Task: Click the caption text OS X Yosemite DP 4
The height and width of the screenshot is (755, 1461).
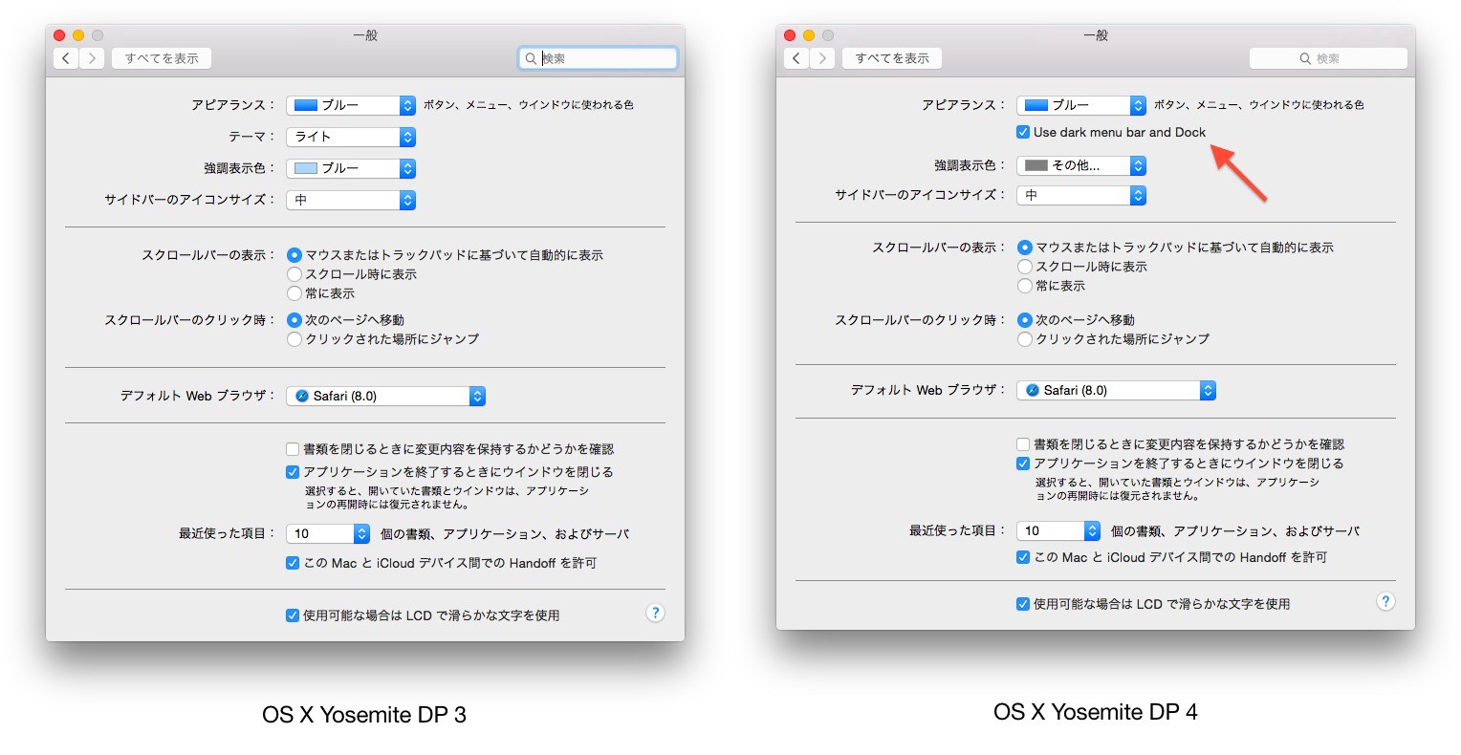Action: pyautogui.click(x=1096, y=712)
